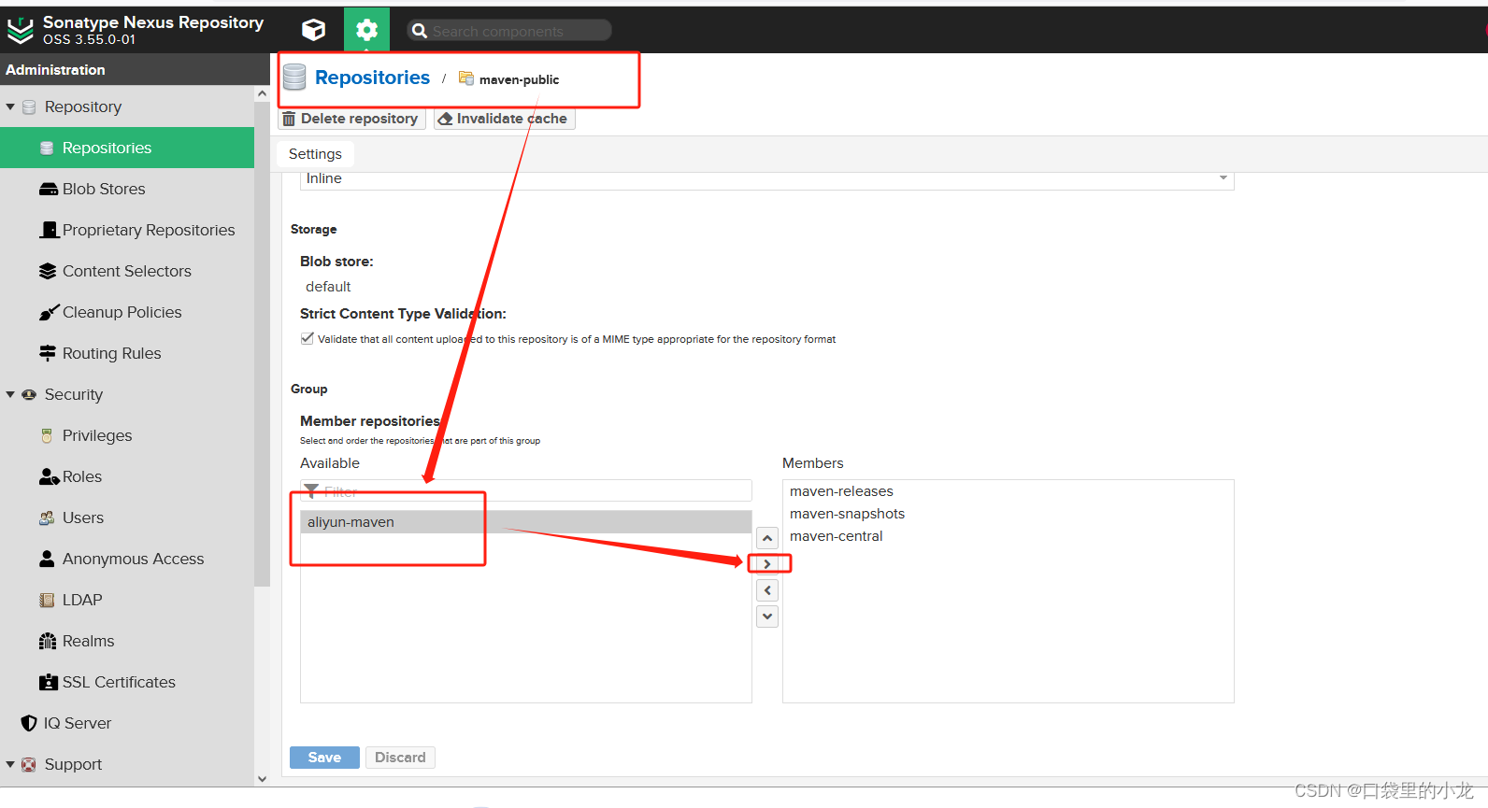Click the IQ Server shield icon
This screenshot has width=1488, height=808.
[x=29, y=723]
